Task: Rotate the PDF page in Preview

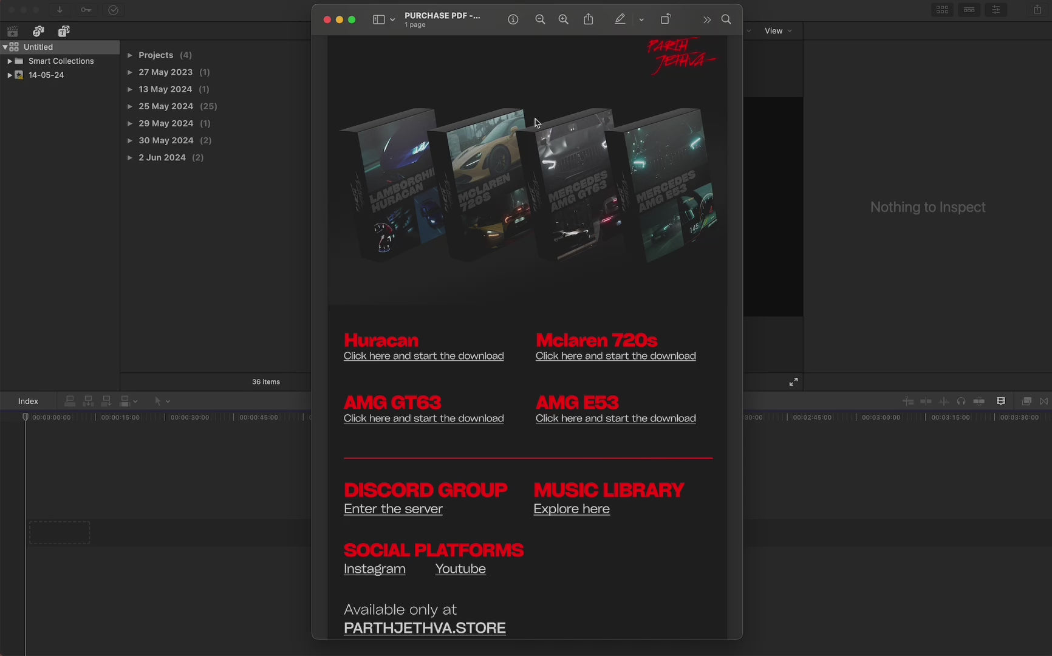Action: pos(666,19)
